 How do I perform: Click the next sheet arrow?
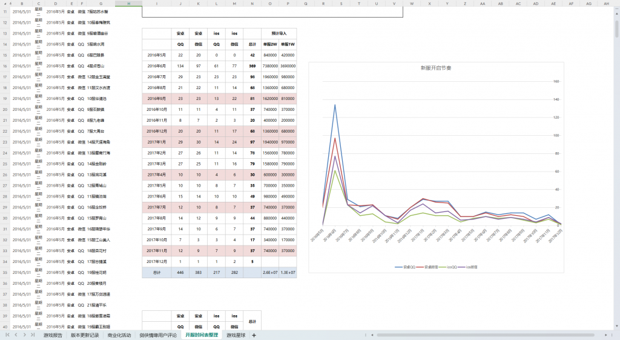click(24, 335)
